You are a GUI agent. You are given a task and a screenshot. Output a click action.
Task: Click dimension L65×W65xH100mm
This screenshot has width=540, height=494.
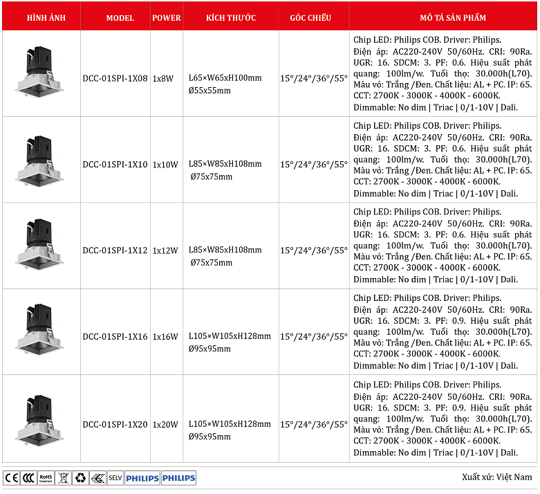[225, 78]
